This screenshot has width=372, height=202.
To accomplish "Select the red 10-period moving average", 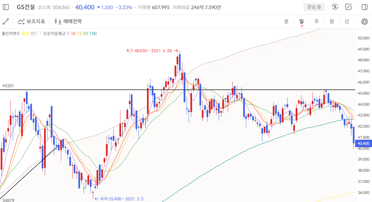I will (x=73, y=33).
